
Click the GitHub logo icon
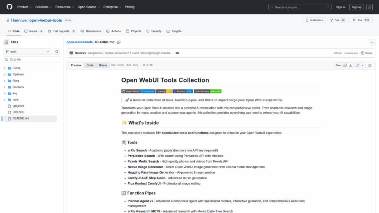9,7
